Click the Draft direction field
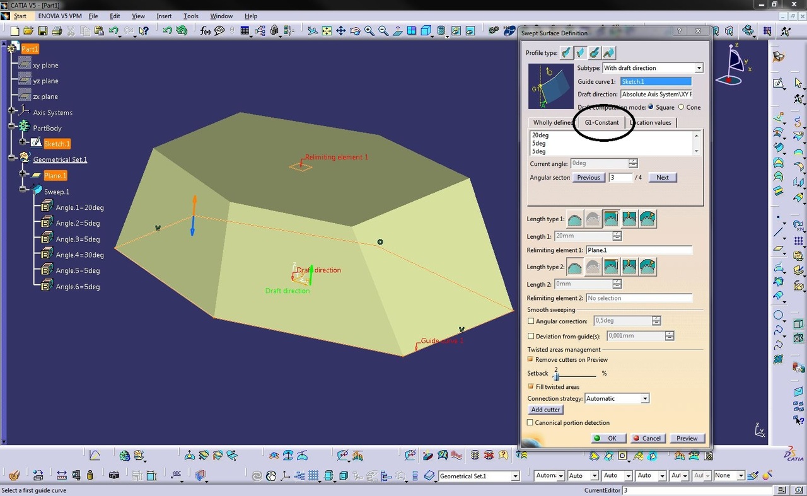807x496 pixels. (656, 94)
